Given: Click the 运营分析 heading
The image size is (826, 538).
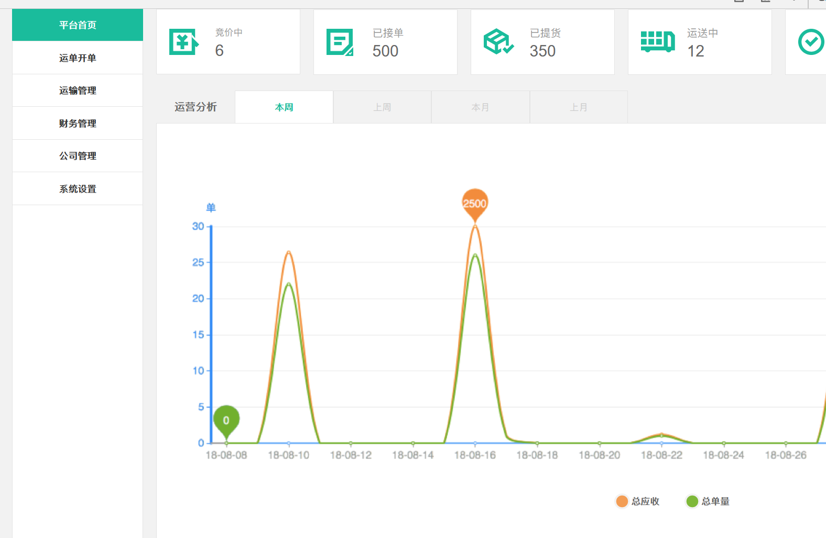Looking at the screenshot, I should pyautogui.click(x=195, y=107).
